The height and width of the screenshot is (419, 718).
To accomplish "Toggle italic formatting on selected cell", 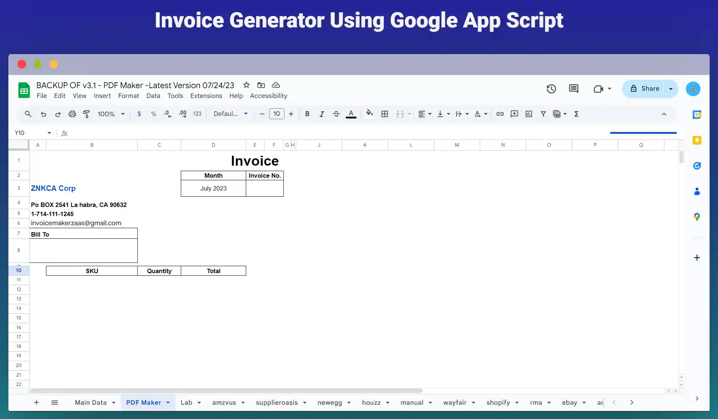I will (x=321, y=114).
